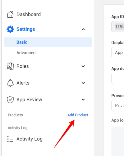Image resolution: width=124 pixels, height=156 pixels.
Task: Click the blue Settings gear icon
Action: point(10,29)
